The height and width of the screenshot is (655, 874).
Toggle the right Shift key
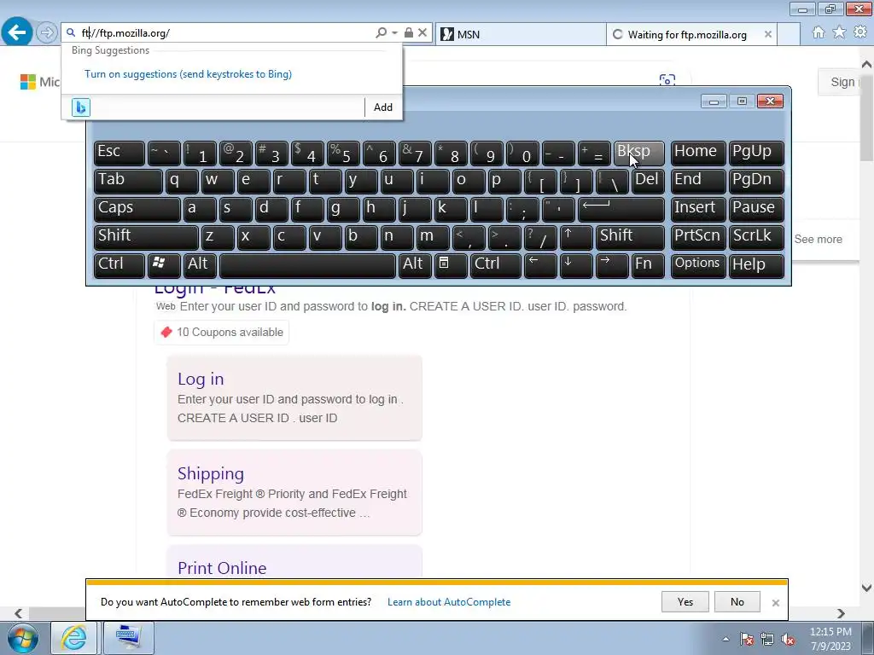coord(630,237)
